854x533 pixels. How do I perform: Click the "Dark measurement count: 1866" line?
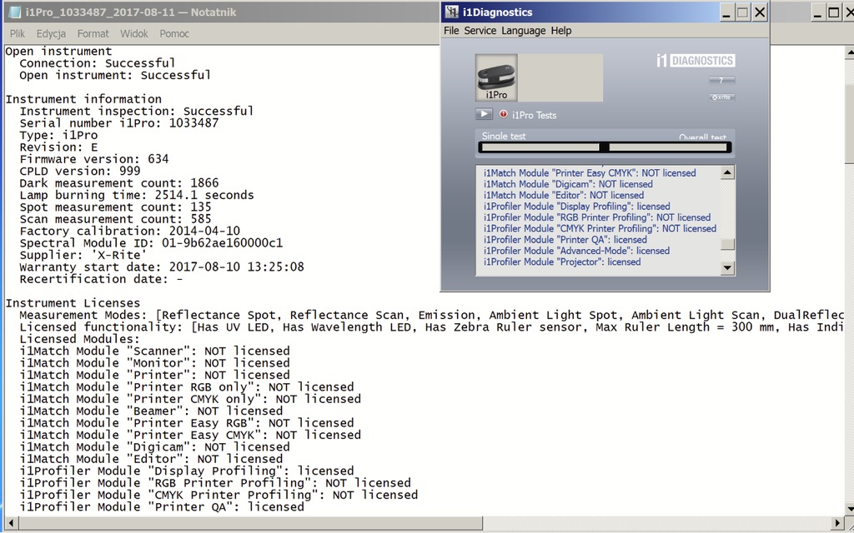[118, 182]
